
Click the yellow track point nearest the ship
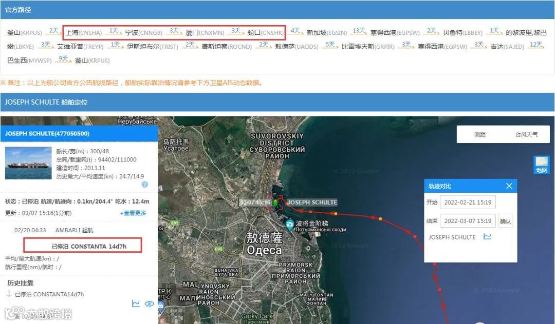pyautogui.click(x=335, y=214)
